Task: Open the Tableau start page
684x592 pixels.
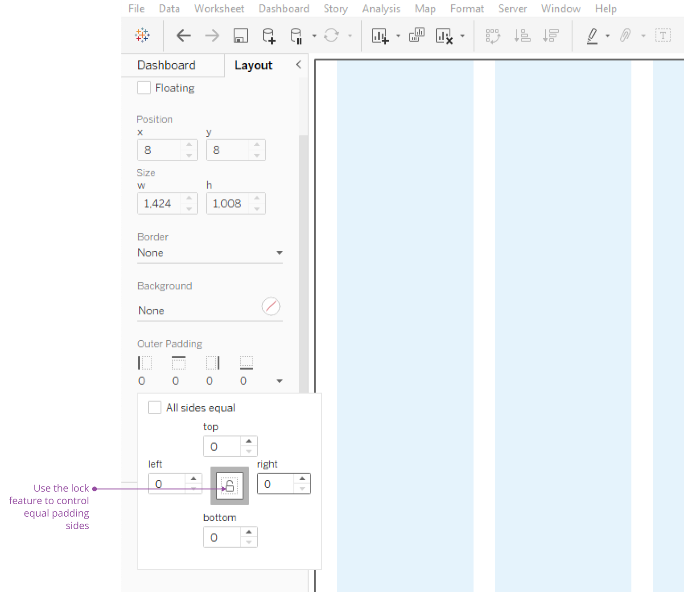Action: click(x=143, y=36)
